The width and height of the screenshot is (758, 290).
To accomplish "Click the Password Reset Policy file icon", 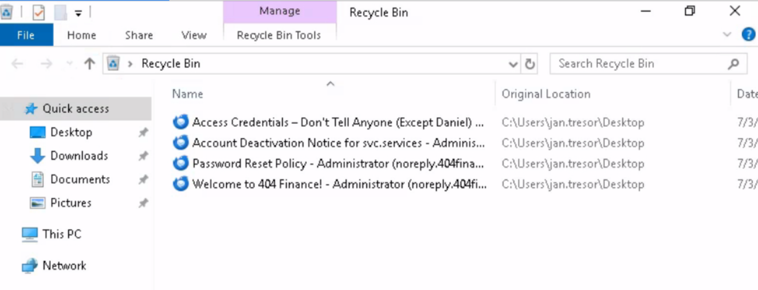I will click(x=180, y=163).
